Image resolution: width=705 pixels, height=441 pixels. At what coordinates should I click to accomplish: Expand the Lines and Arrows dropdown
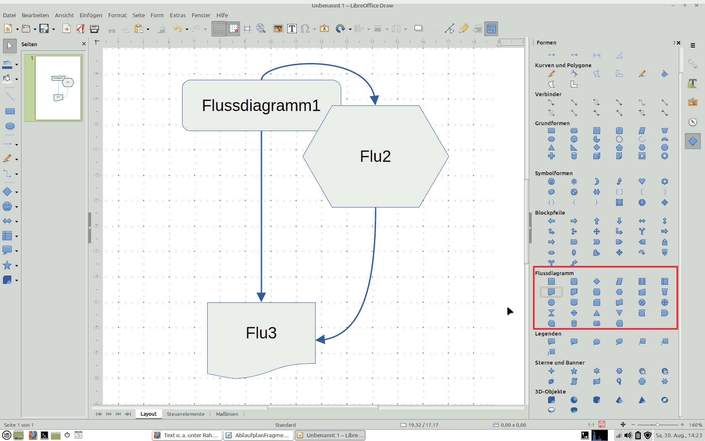coord(17,144)
